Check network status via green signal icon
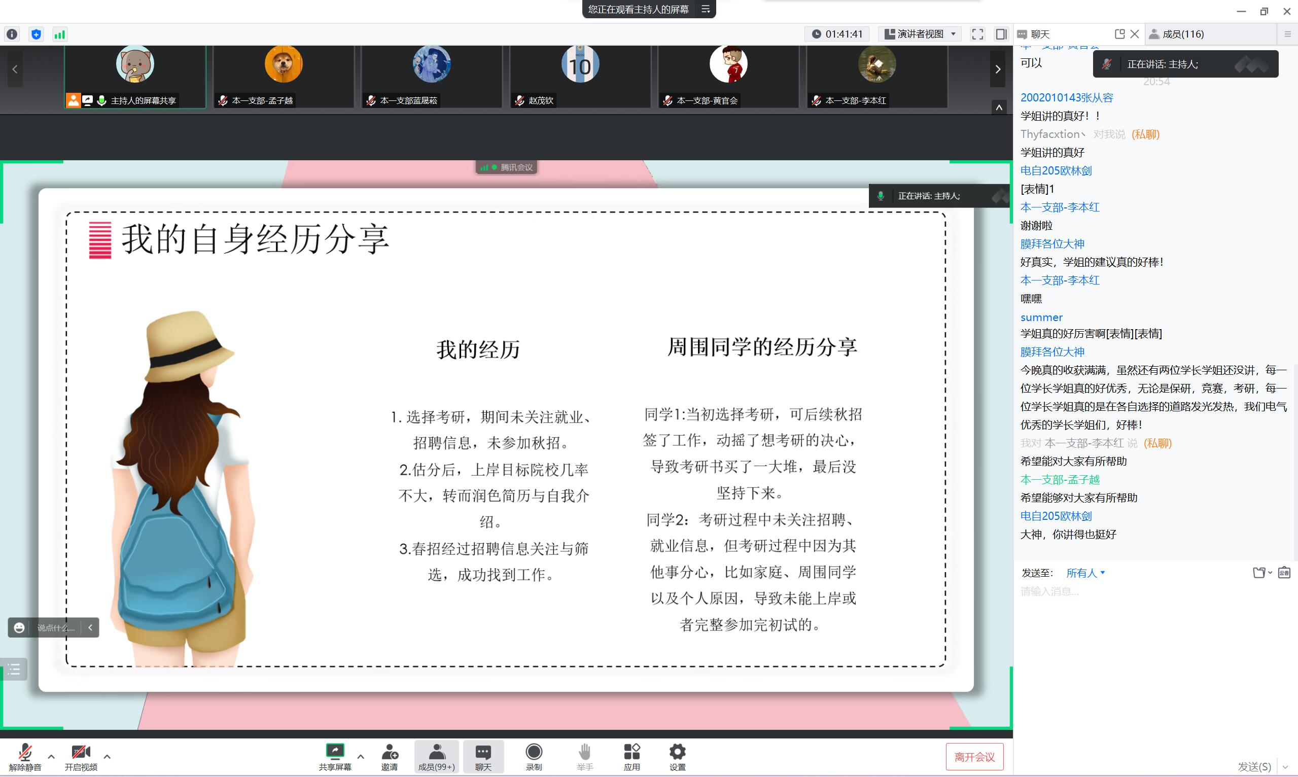 coord(59,34)
